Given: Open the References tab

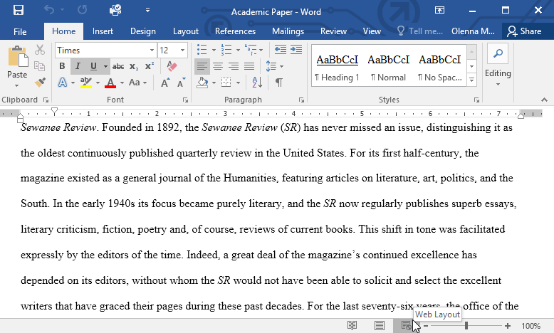Looking at the screenshot, I should [x=235, y=31].
